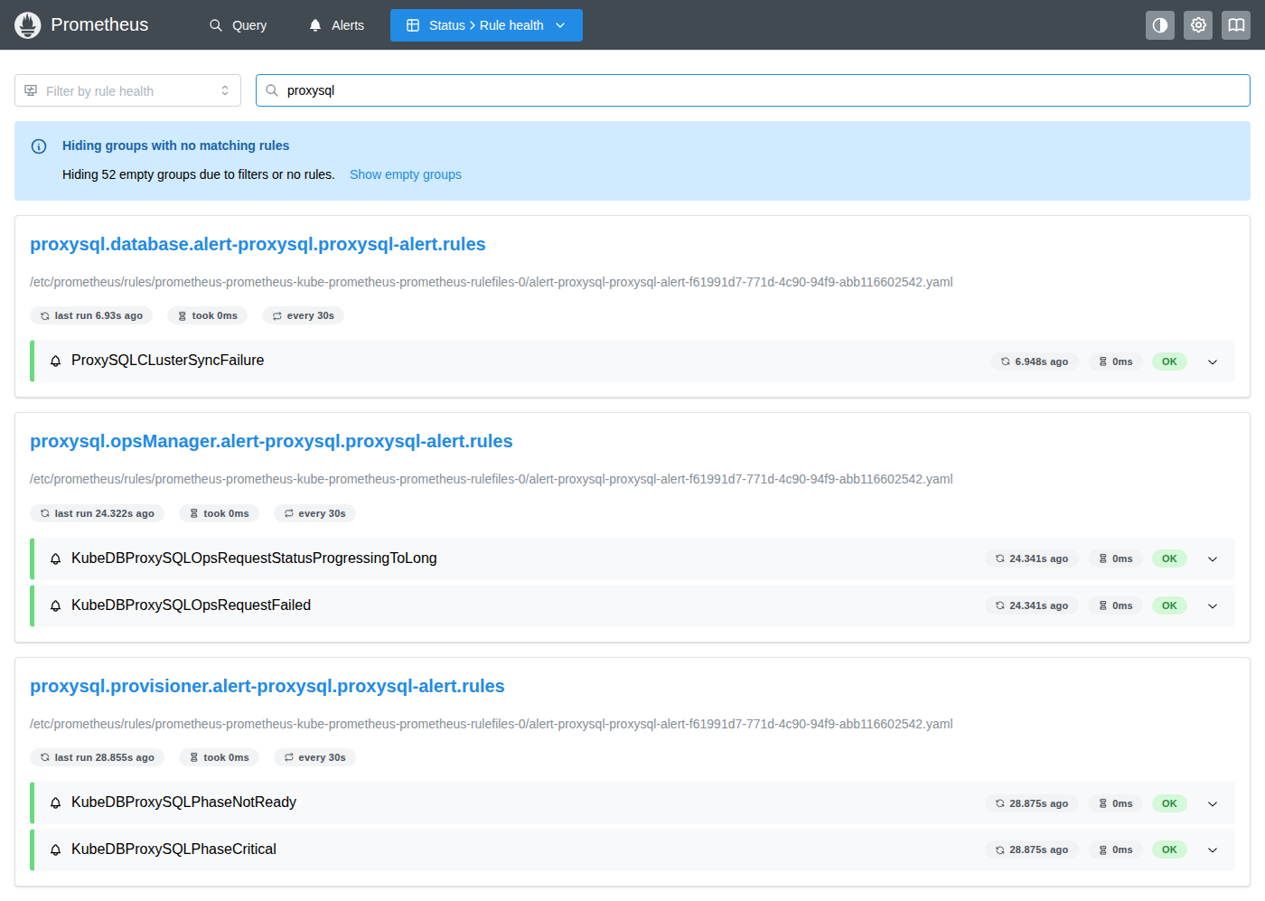The image size is (1265, 901).
Task: Click the search magnifier icon in the rule search box
Action: tap(271, 90)
